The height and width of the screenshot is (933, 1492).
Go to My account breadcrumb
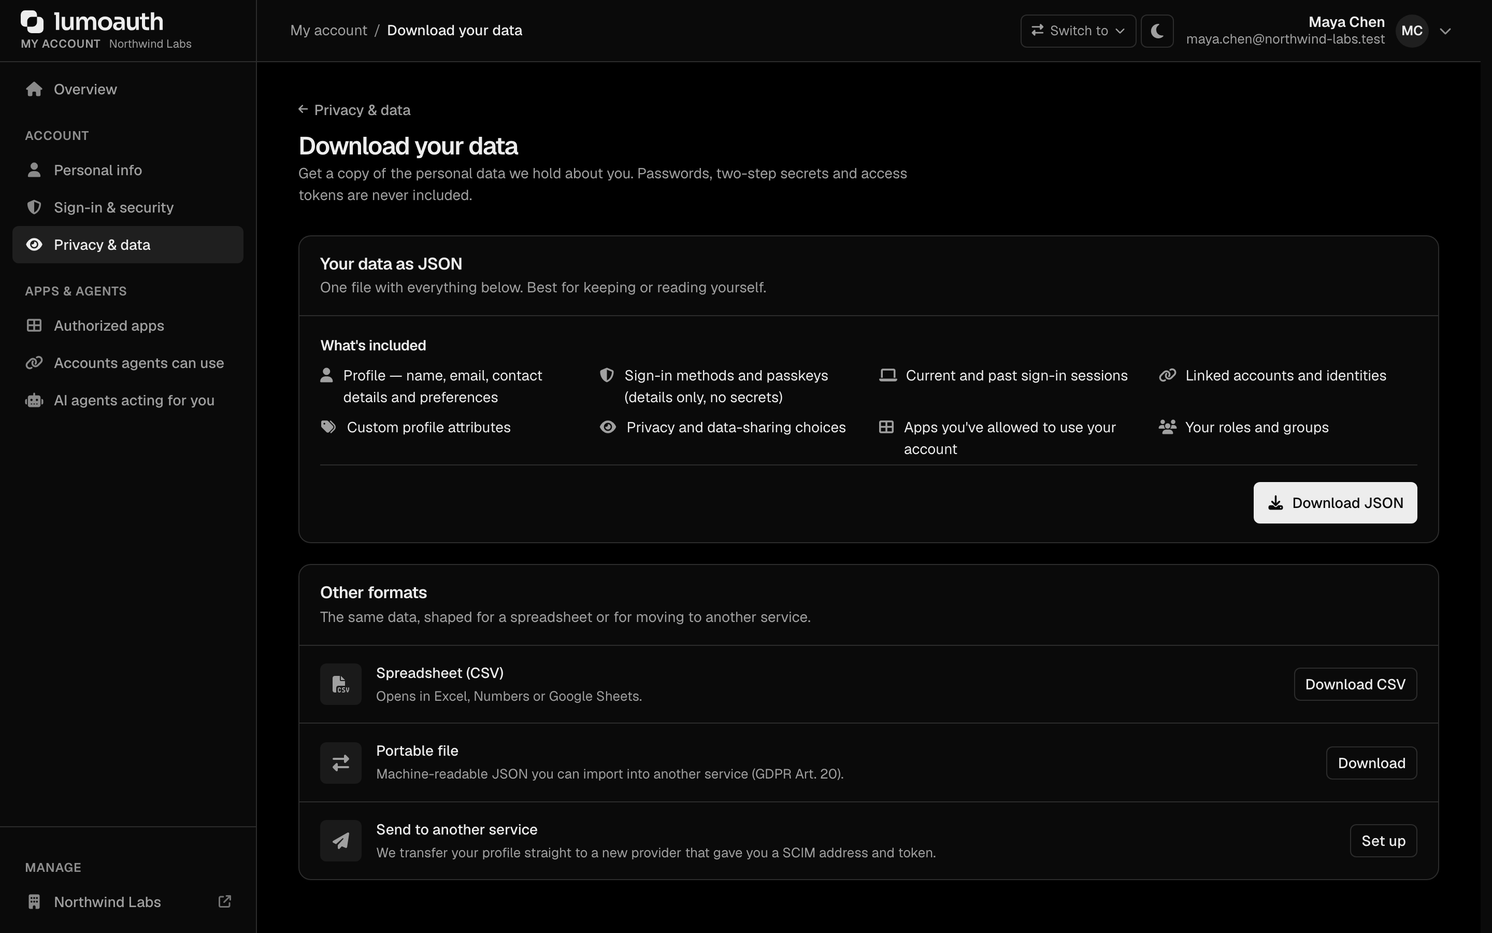tap(328, 30)
